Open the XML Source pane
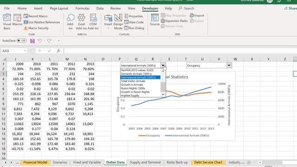The image size is (297, 167). [155, 20]
